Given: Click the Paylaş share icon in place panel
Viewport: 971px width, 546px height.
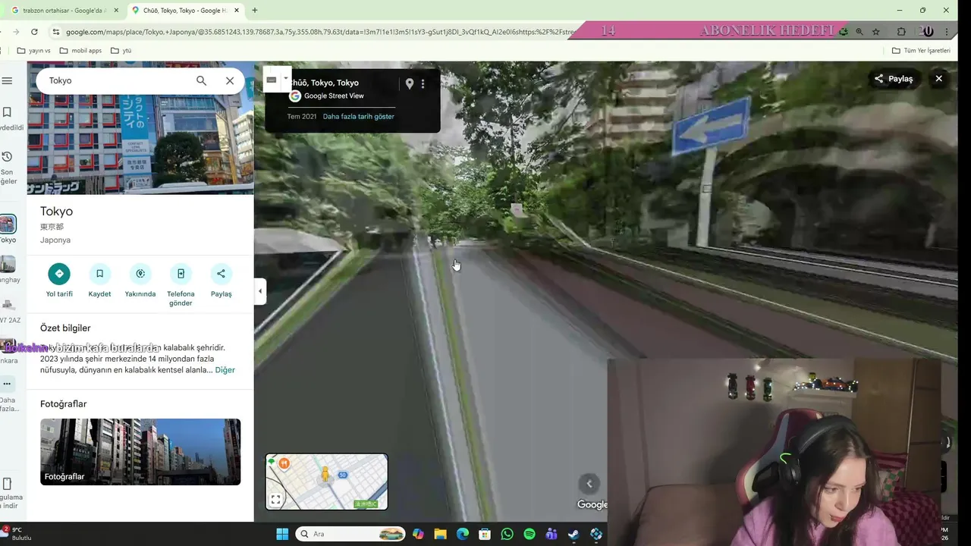Looking at the screenshot, I should [x=221, y=274].
